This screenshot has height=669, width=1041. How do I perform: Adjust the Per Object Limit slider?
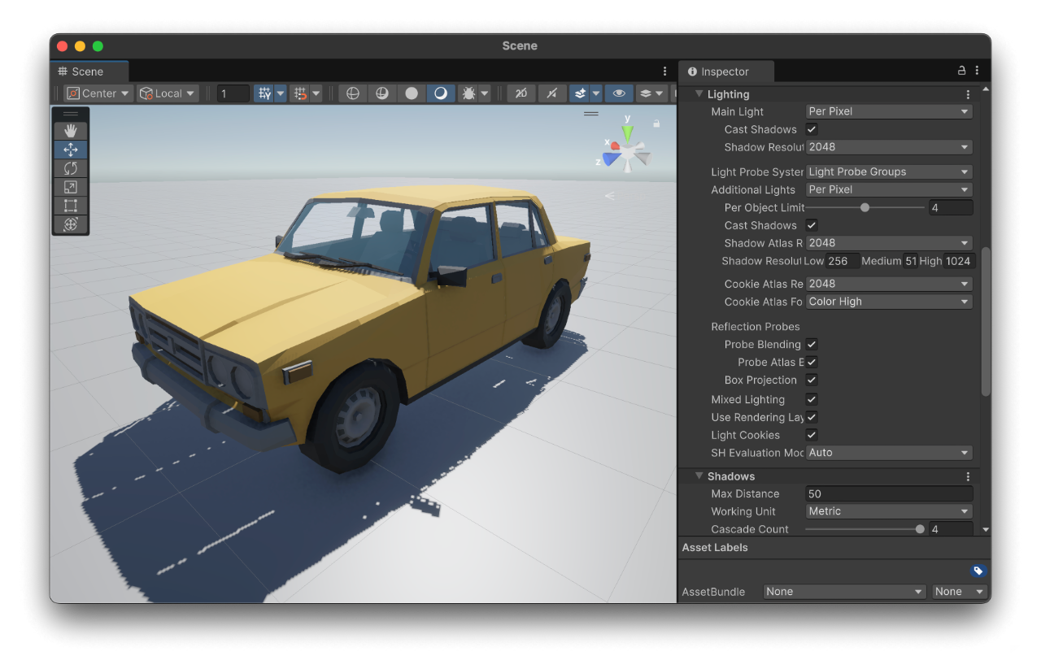865,207
